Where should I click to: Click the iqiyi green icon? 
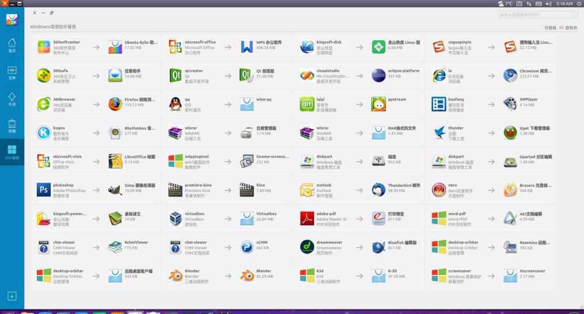click(307, 104)
